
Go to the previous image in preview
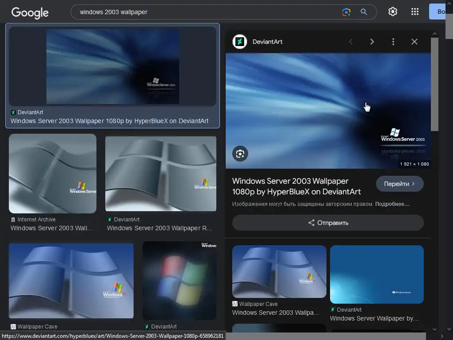click(350, 42)
